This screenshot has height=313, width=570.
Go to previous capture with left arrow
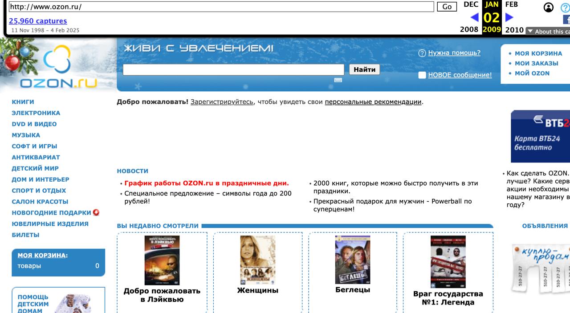click(474, 17)
